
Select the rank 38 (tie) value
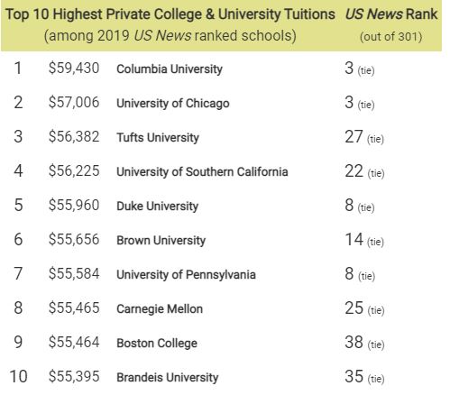[364, 343]
